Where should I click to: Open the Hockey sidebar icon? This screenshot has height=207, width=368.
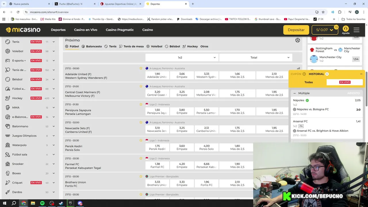[8, 98]
